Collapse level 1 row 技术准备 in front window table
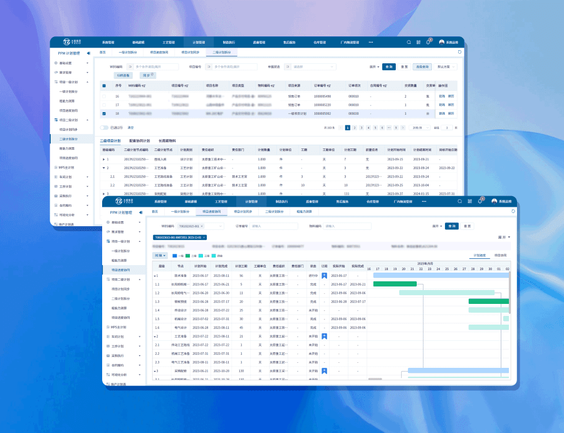 pyautogui.click(x=155, y=276)
